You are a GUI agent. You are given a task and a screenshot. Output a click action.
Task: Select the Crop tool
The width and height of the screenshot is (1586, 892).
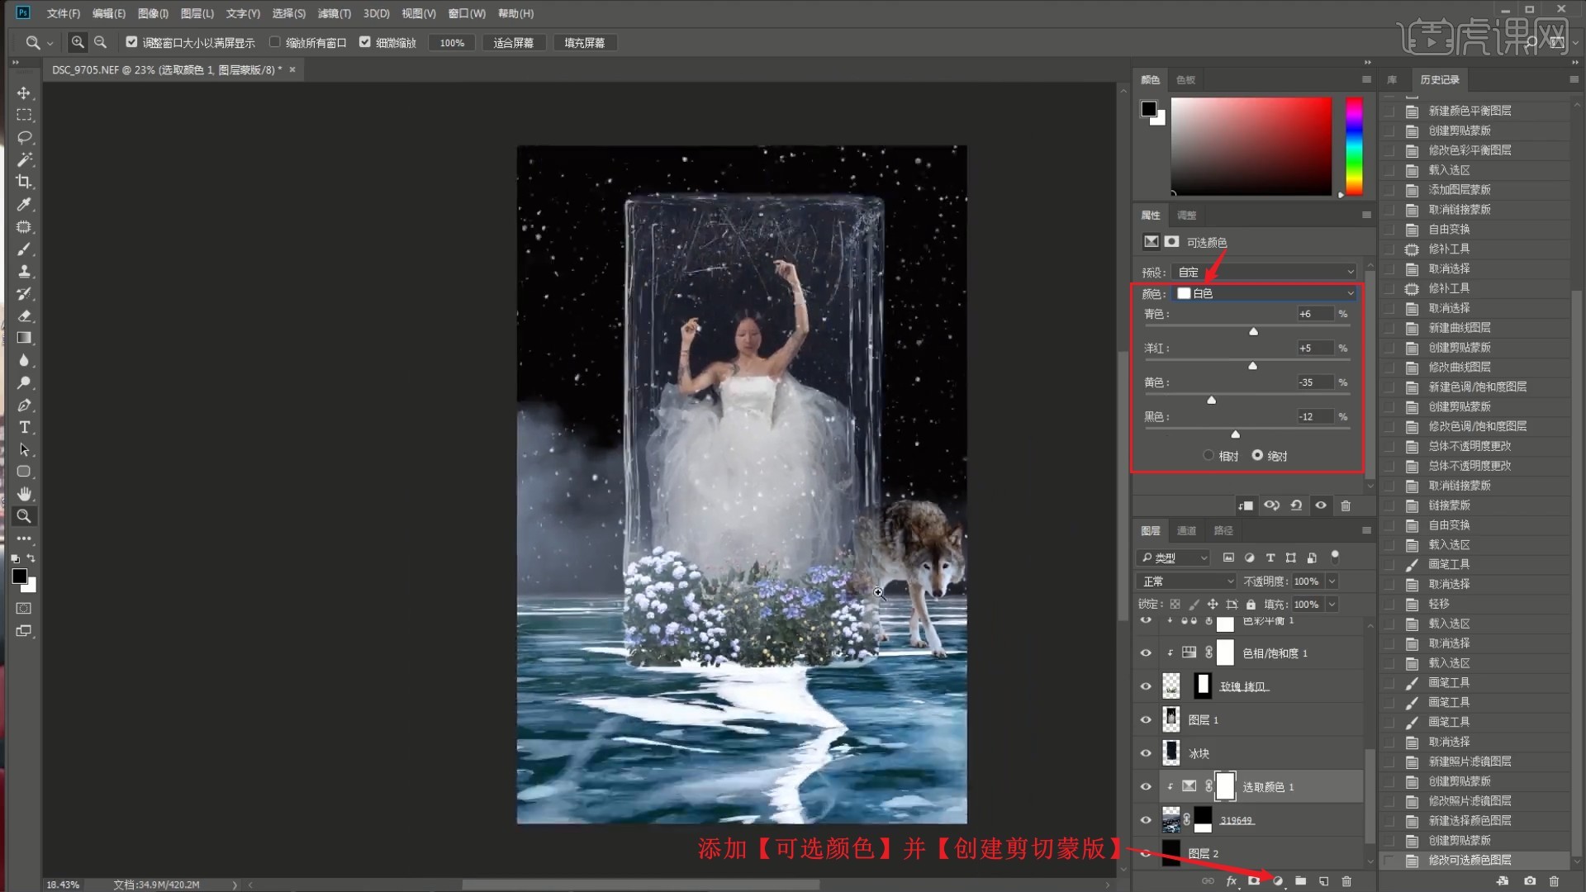point(24,182)
